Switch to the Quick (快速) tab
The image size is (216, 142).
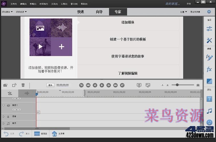[81, 12]
